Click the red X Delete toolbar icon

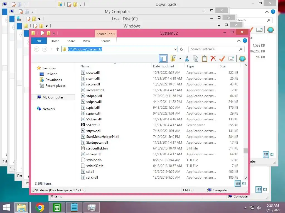[x=213, y=59]
